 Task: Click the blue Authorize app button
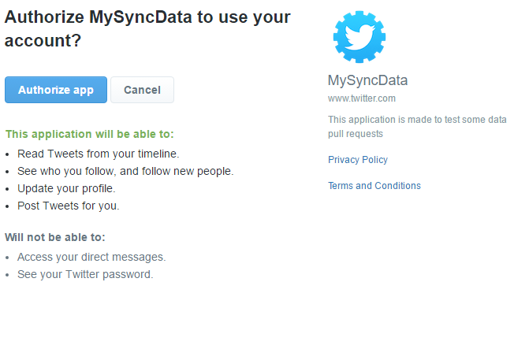click(56, 90)
